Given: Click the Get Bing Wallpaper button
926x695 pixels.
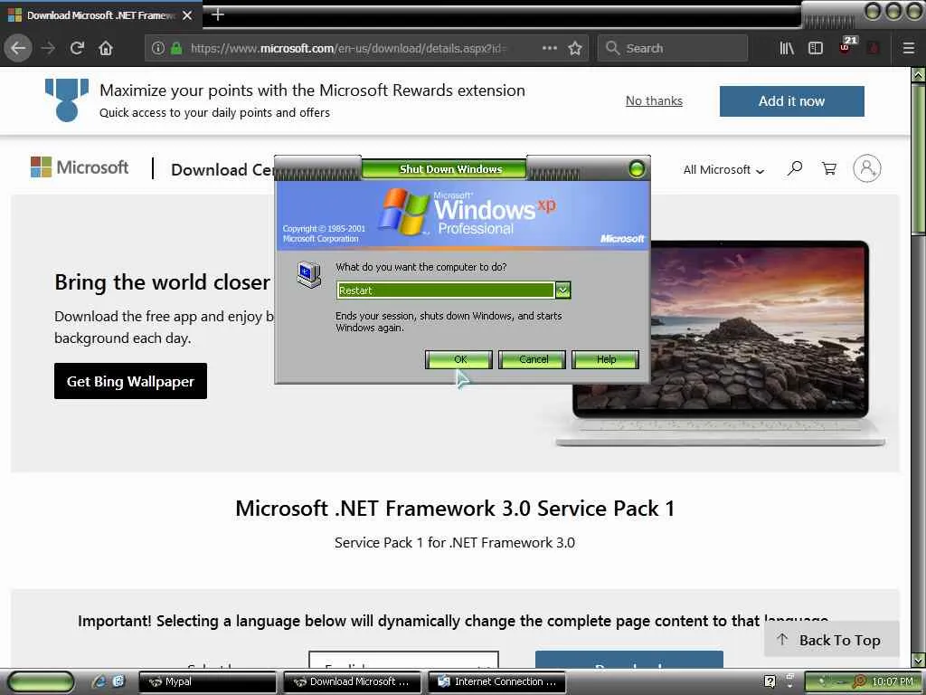Looking at the screenshot, I should pyautogui.click(x=130, y=381).
